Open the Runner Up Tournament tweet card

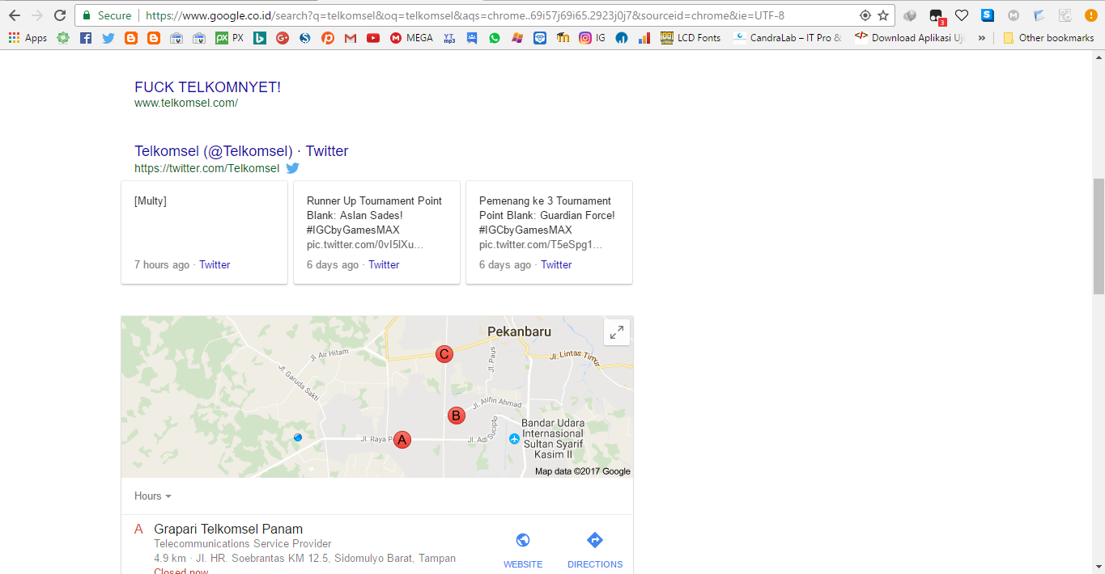pos(376,232)
